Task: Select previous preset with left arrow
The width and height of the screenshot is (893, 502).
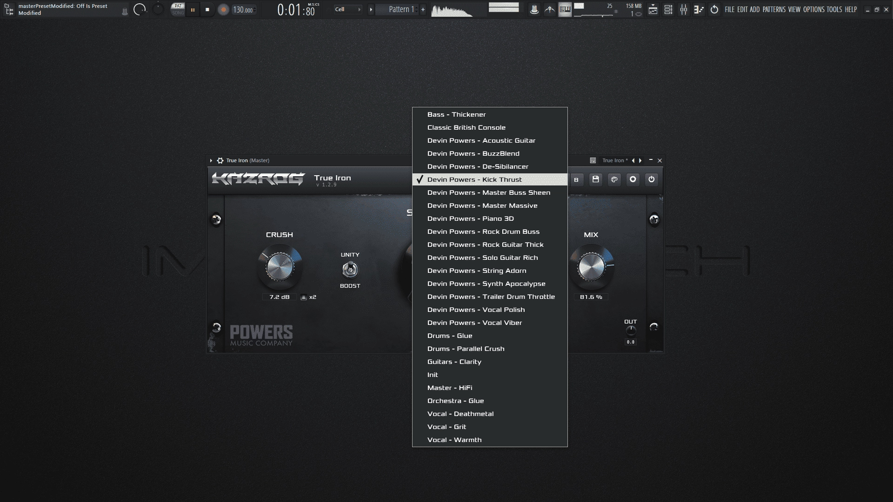Action: click(x=633, y=160)
